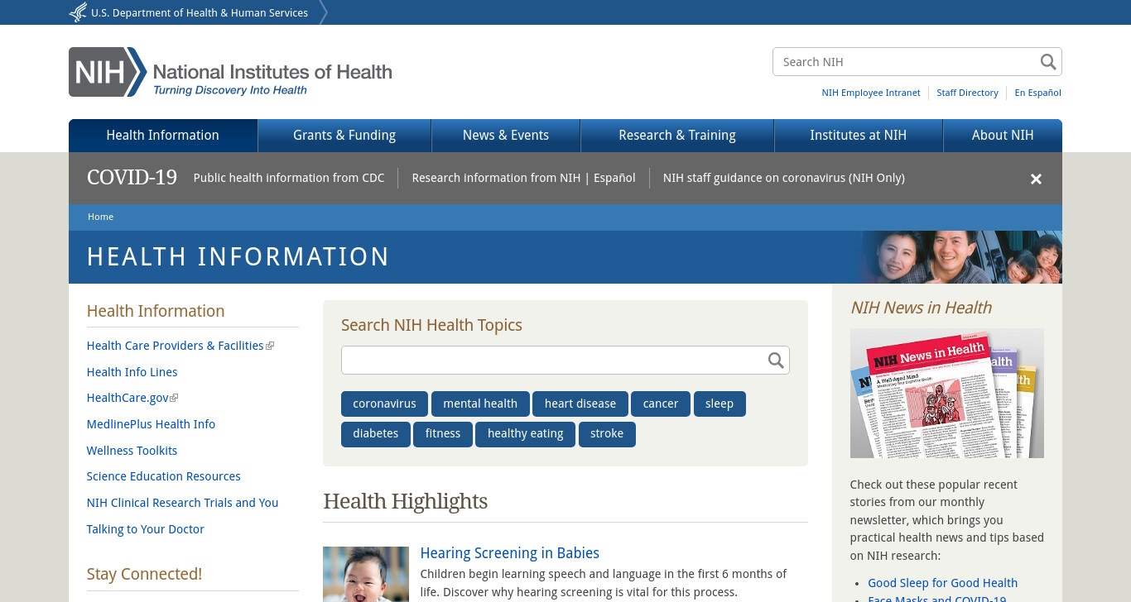Screen dimensions: 1131x602
Task: Go to Home breadcrumb
Action: pyautogui.click(x=100, y=217)
